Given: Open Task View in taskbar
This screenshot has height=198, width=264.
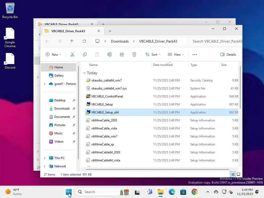Looking at the screenshot, I should [137, 192].
